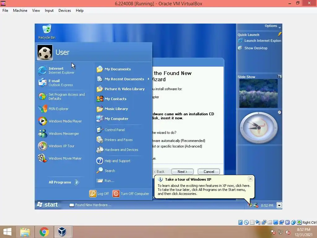Open Picture & Video Library

click(120, 89)
